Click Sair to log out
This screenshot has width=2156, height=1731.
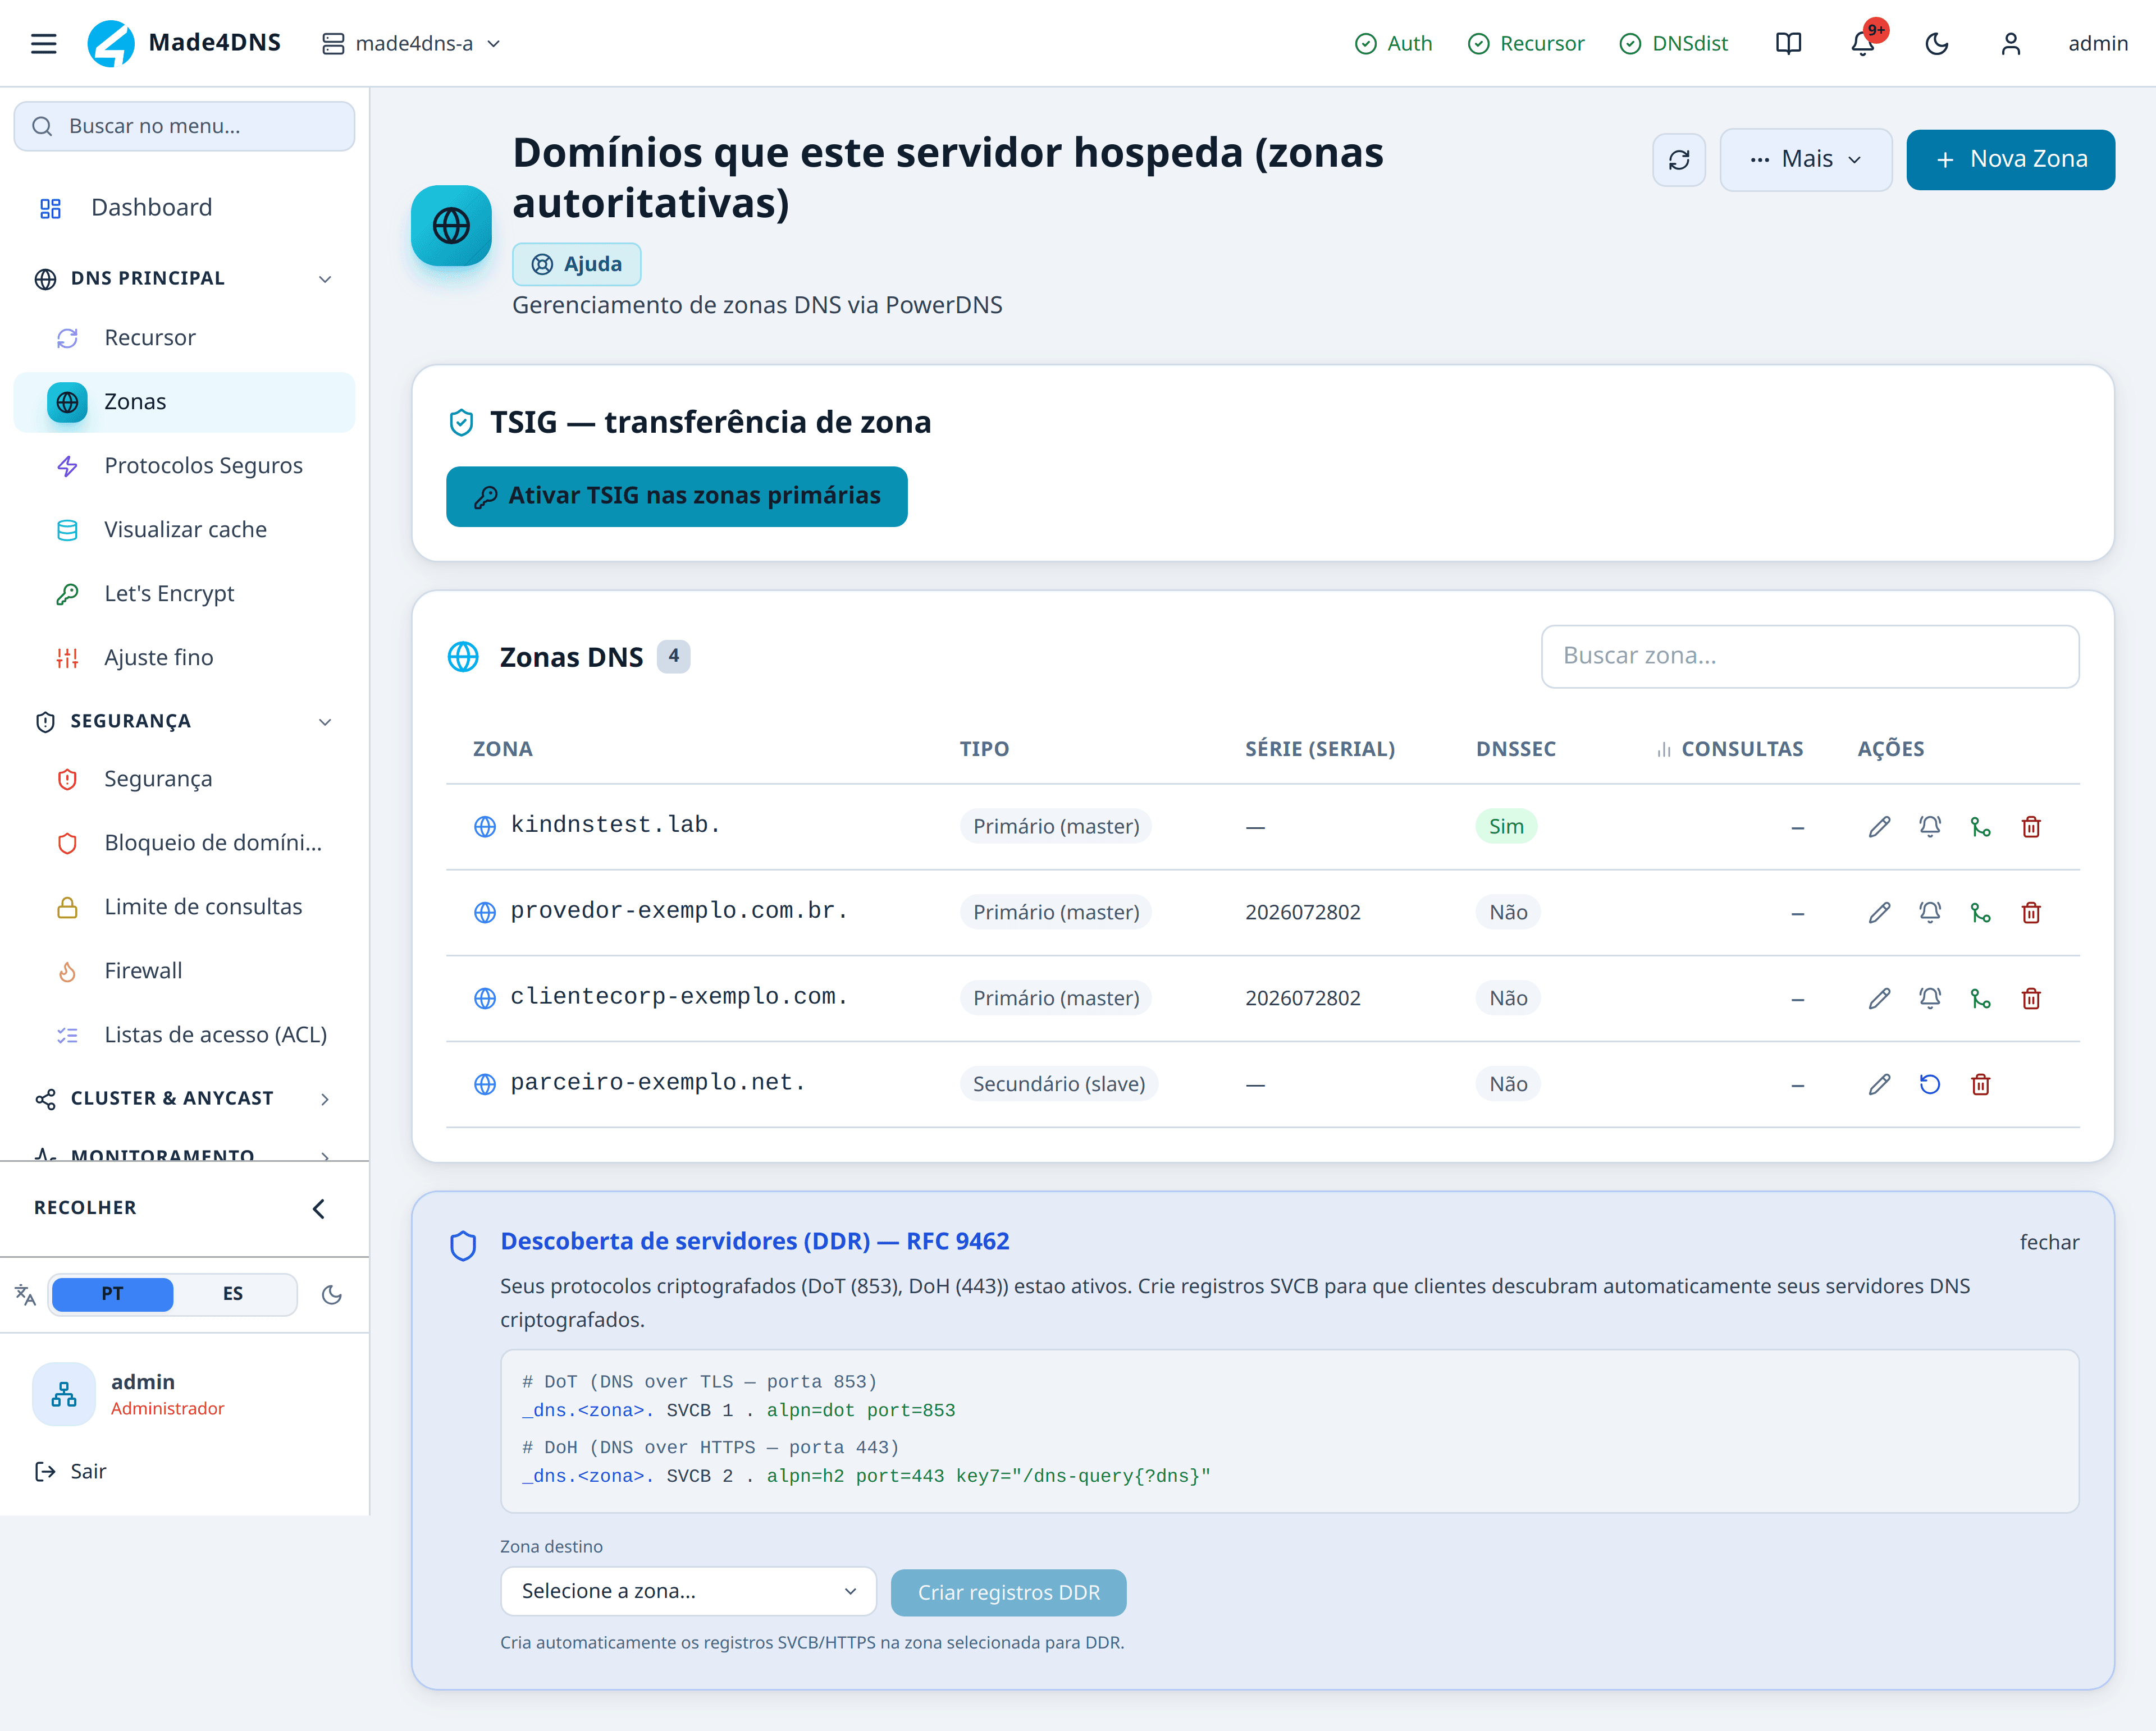coord(70,1471)
